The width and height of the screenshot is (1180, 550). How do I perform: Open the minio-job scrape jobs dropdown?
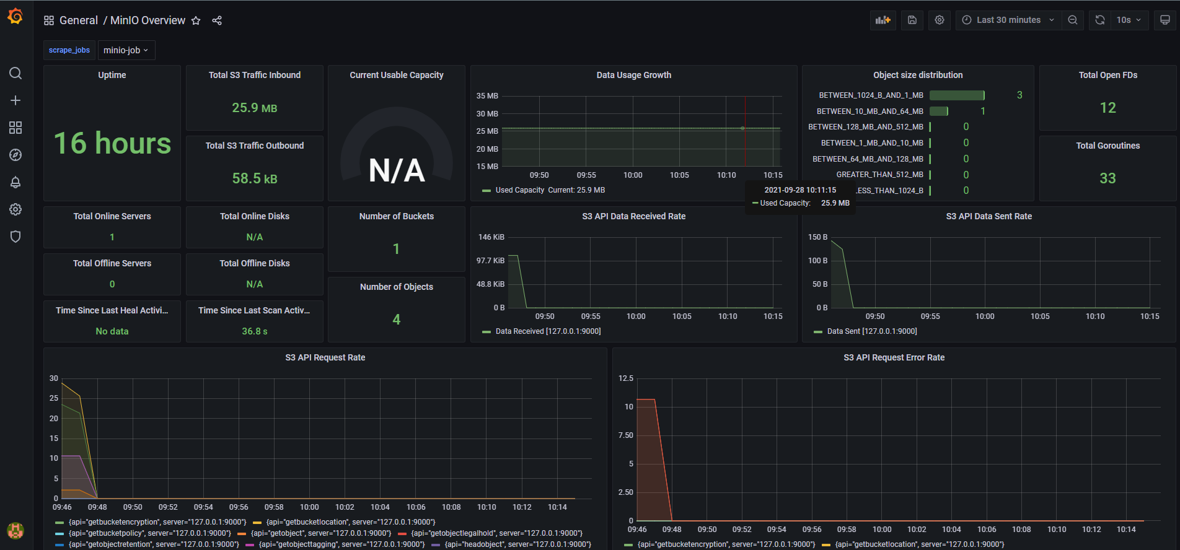point(126,50)
